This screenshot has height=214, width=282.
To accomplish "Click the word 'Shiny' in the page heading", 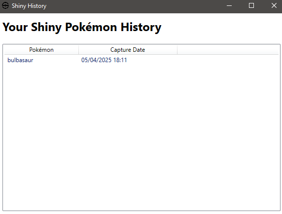I will 46,27.
